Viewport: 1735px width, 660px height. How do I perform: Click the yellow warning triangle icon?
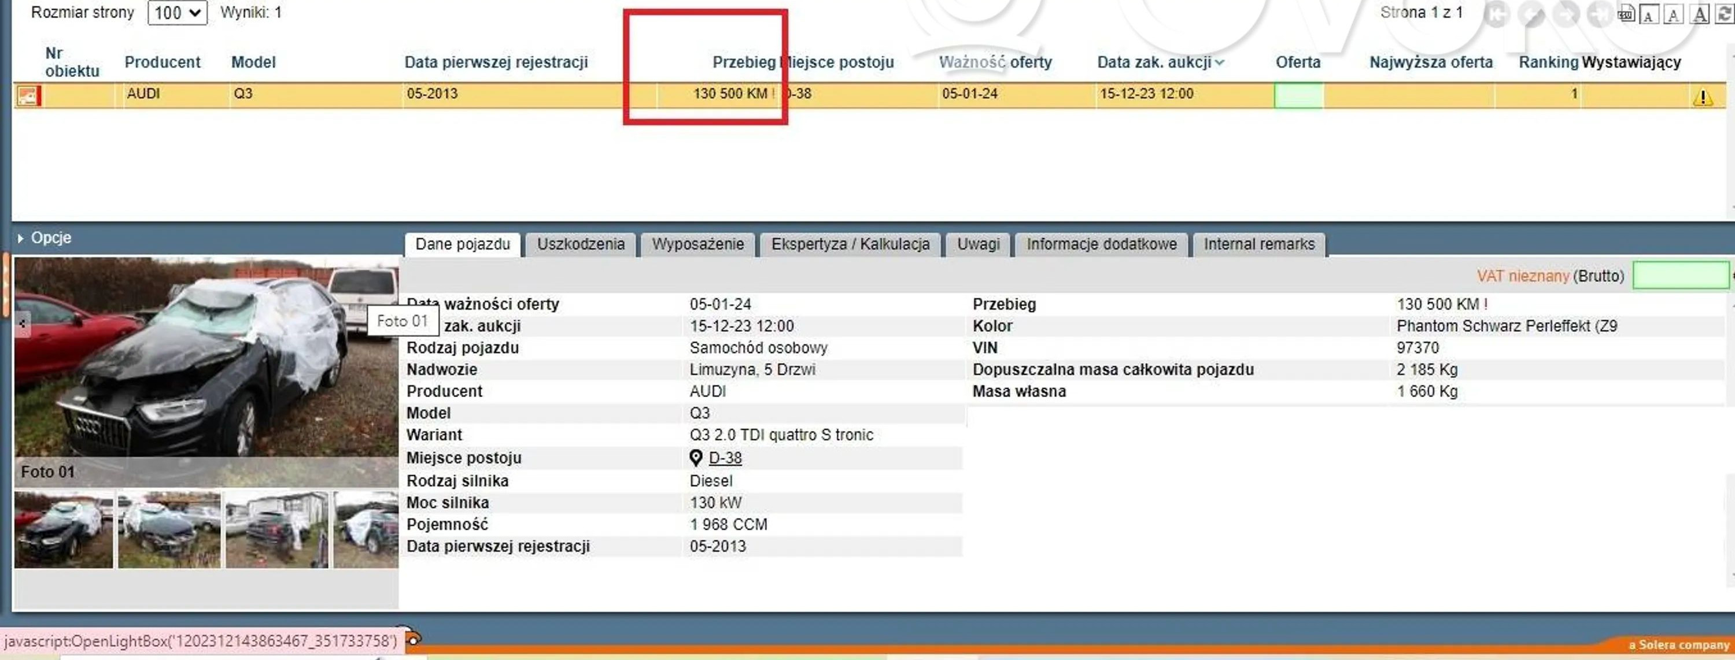[1703, 97]
